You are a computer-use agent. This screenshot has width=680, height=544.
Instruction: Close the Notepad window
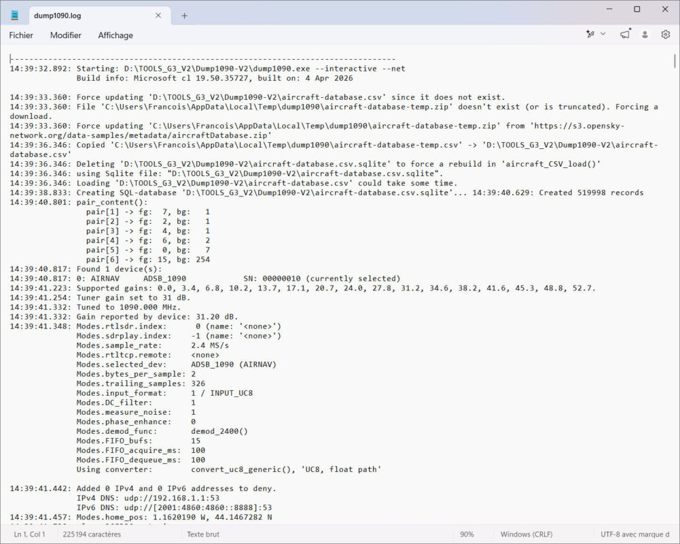coord(665,9)
